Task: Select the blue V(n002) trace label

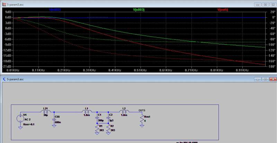Action: (55, 10)
